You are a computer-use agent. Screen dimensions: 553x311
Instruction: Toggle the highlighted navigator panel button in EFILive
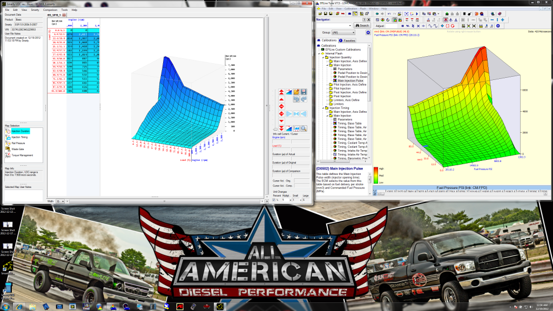pyautogui.click(x=355, y=13)
